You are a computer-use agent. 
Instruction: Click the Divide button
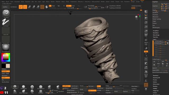click(x=84, y=89)
